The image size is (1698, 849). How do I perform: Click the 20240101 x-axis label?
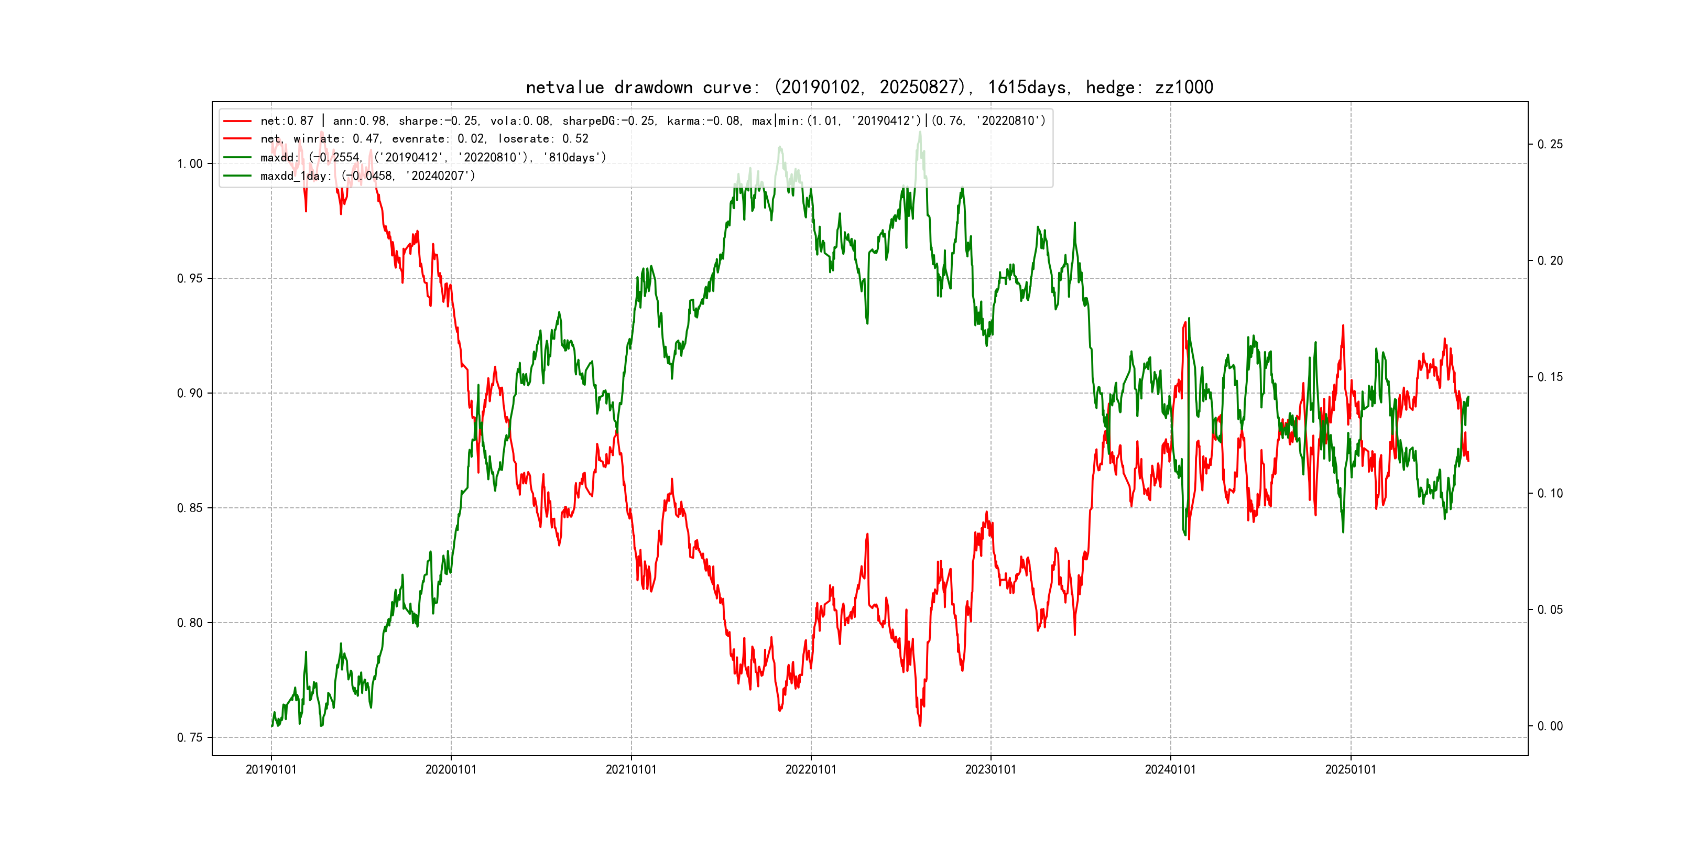click(1171, 769)
